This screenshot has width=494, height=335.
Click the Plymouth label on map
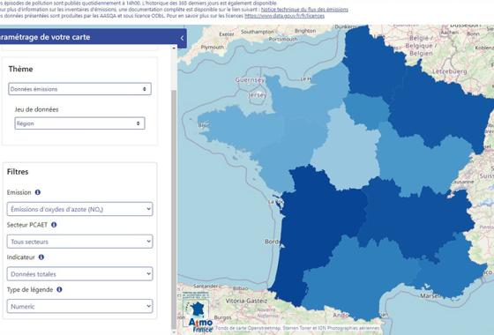pos(213,48)
